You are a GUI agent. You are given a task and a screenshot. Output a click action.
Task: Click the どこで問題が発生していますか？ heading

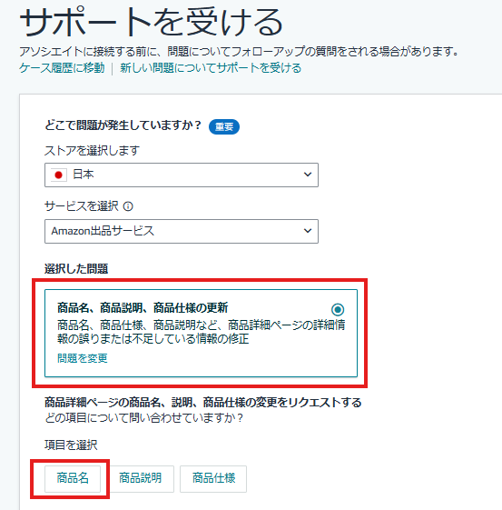123,125
